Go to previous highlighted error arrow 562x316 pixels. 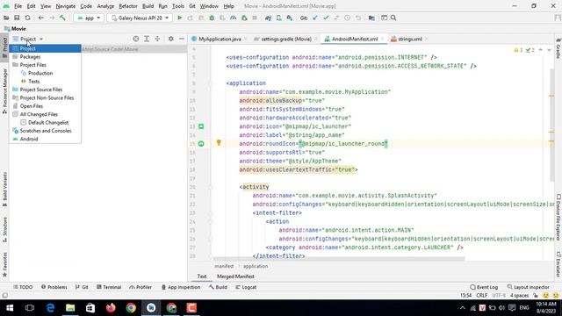[x=541, y=50]
